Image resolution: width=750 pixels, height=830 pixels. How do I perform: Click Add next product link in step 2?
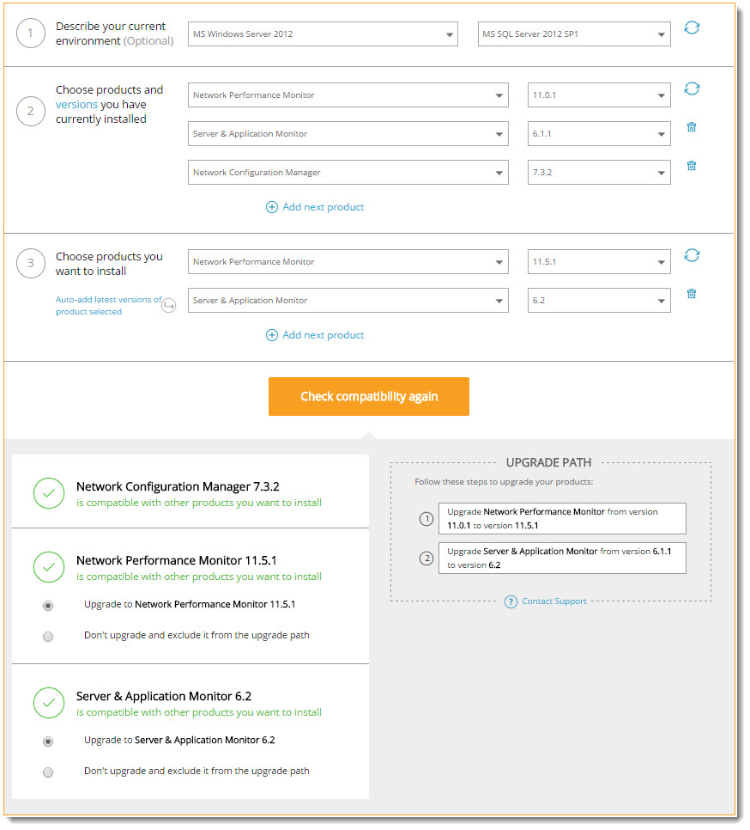point(323,207)
